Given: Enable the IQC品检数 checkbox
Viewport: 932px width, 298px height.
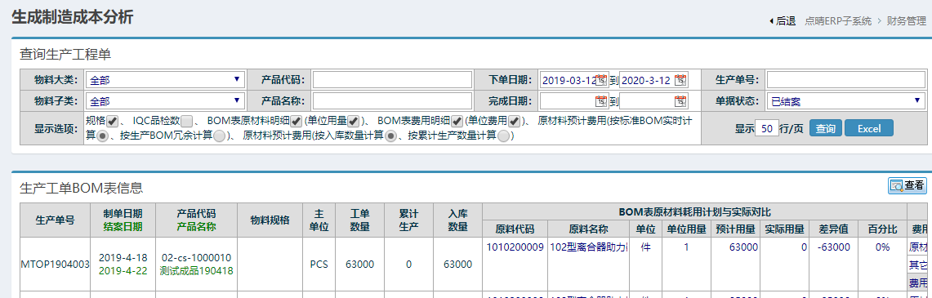Looking at the screenshot, I should (186, 121).
